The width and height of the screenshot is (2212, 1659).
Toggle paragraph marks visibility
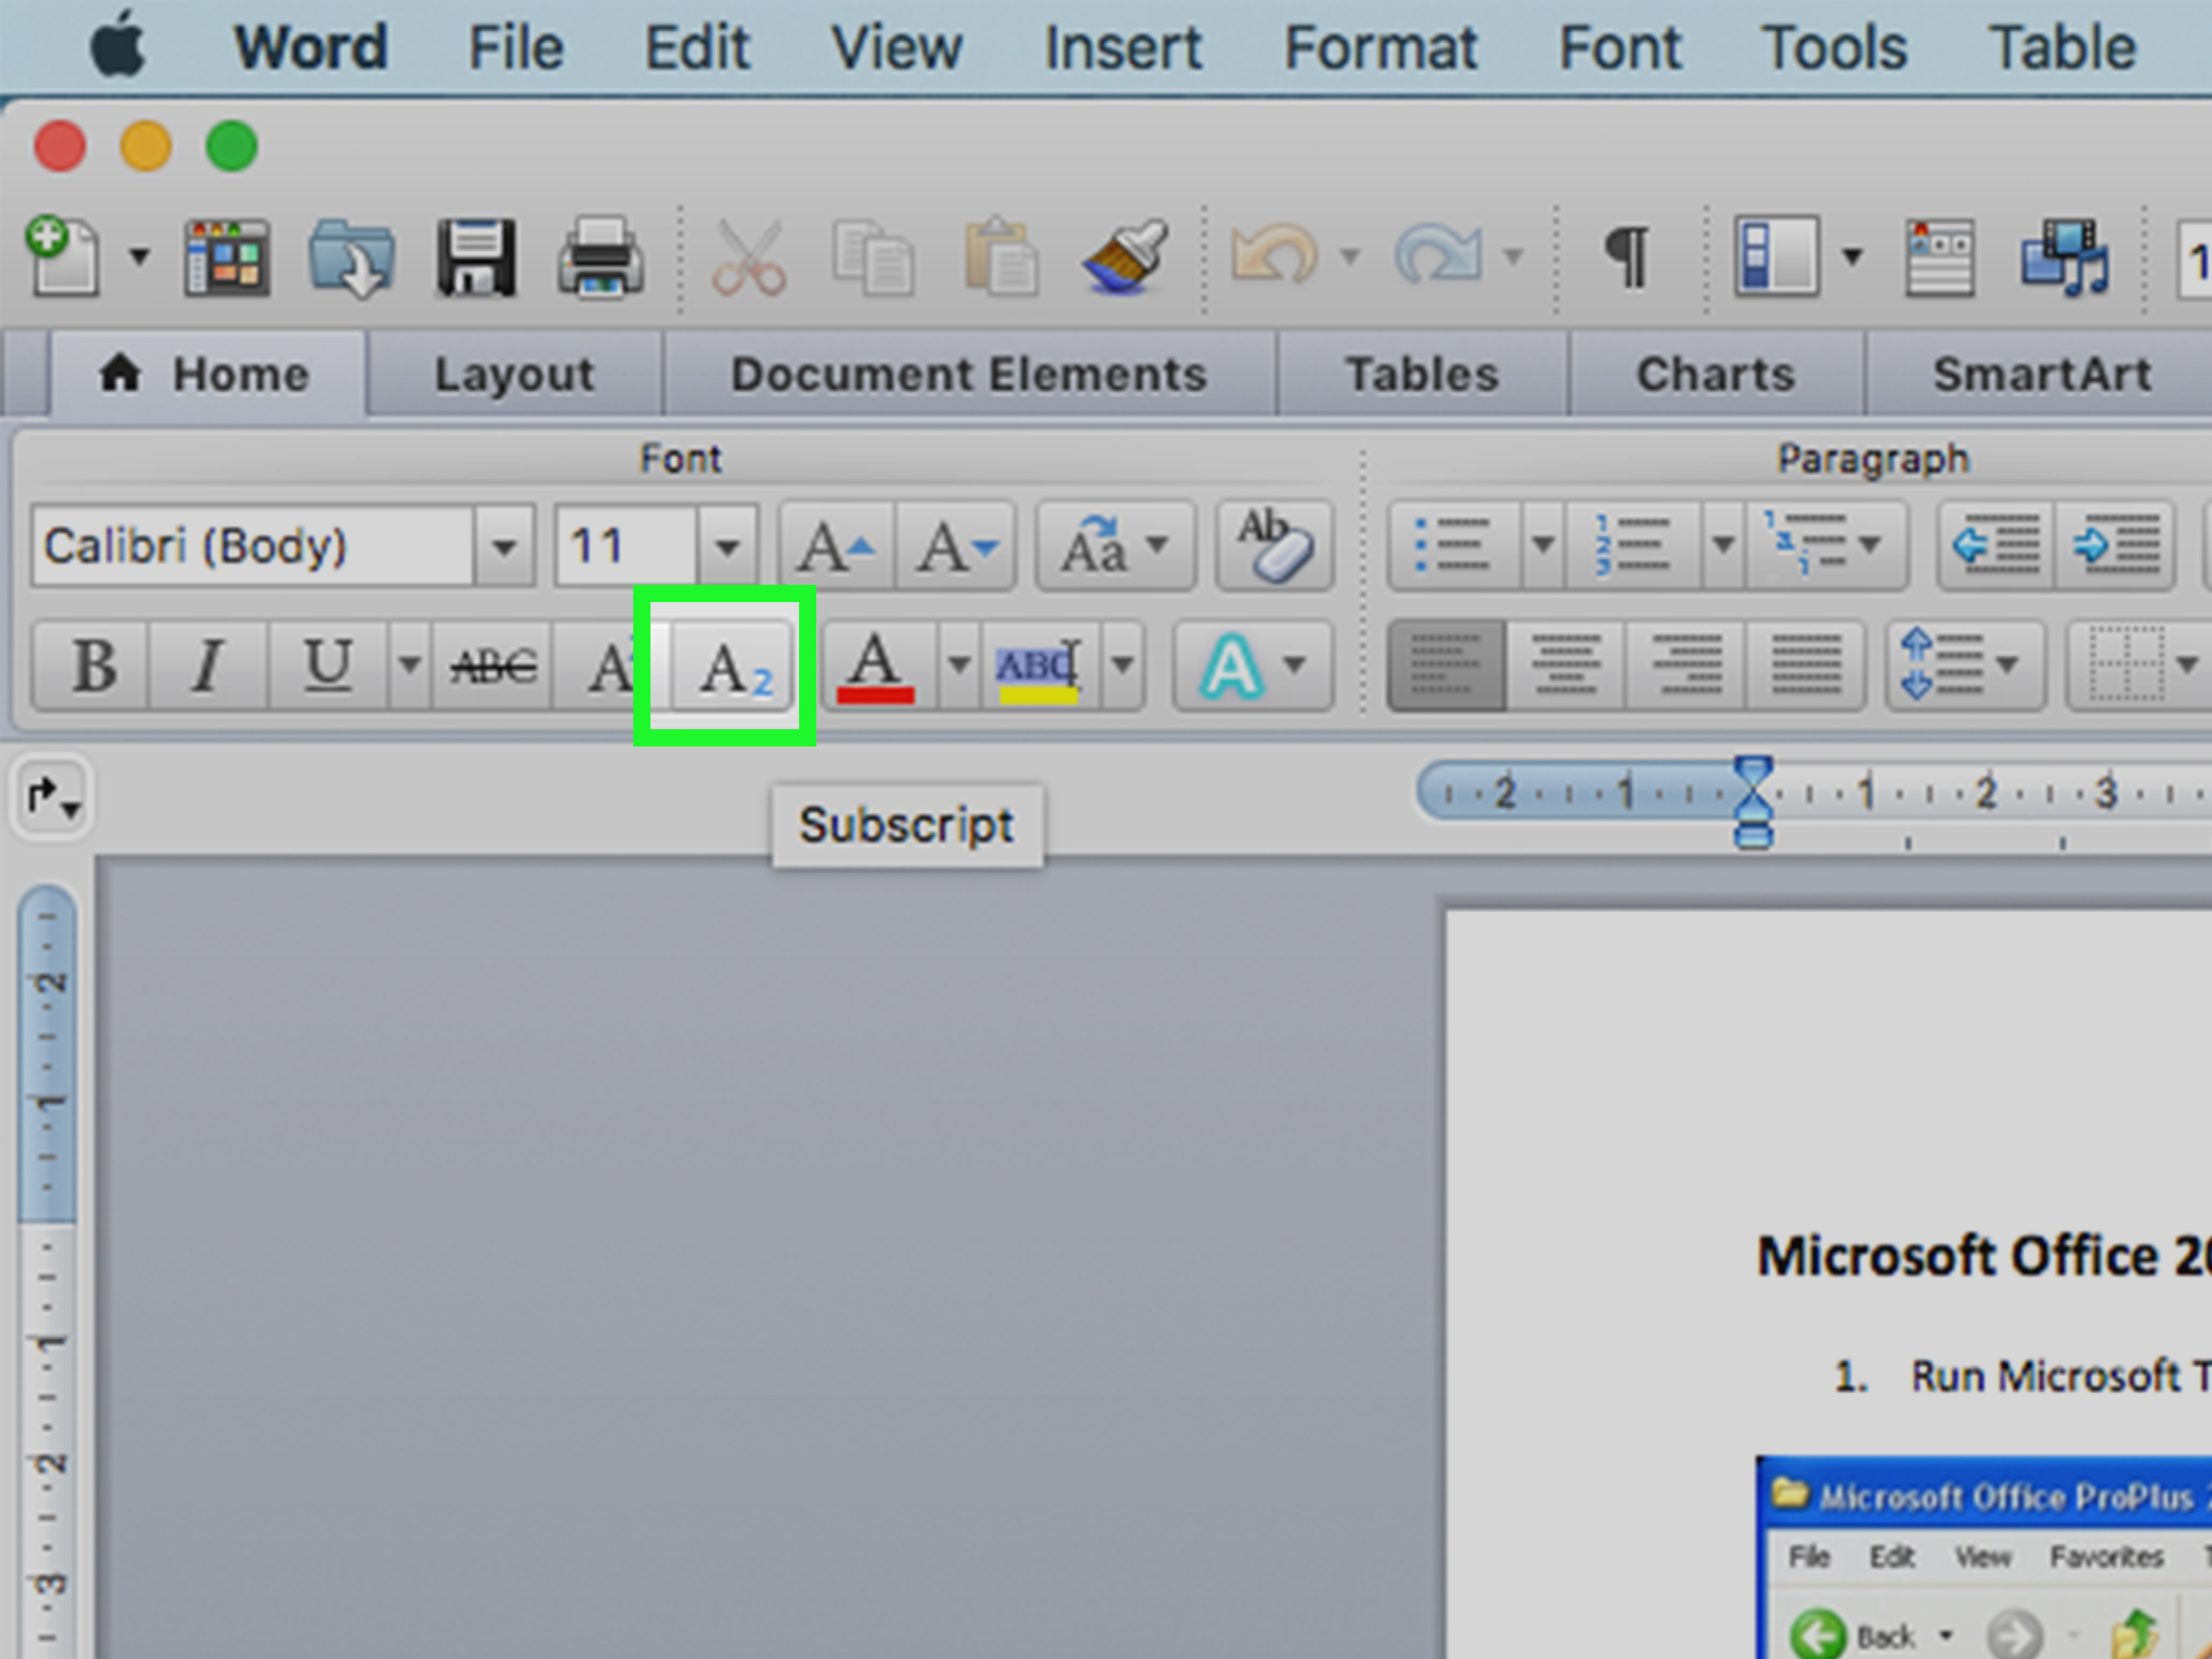coord(1627,257)
